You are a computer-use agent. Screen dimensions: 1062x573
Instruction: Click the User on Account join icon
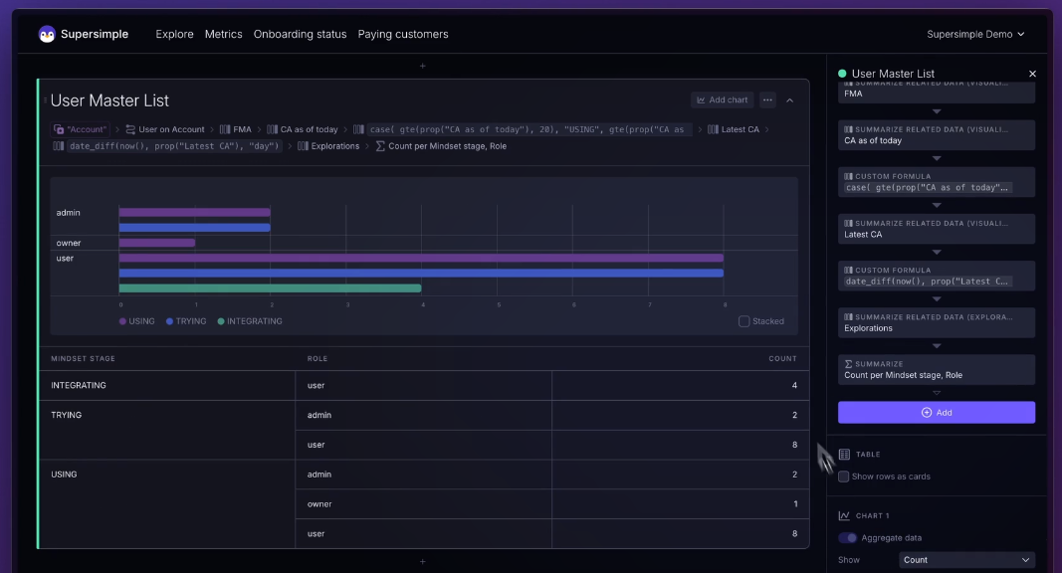click(130, 129)
